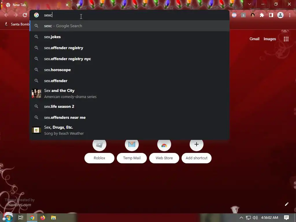
Task: Open the Windows Start button
Action: (x=8, y=217)
